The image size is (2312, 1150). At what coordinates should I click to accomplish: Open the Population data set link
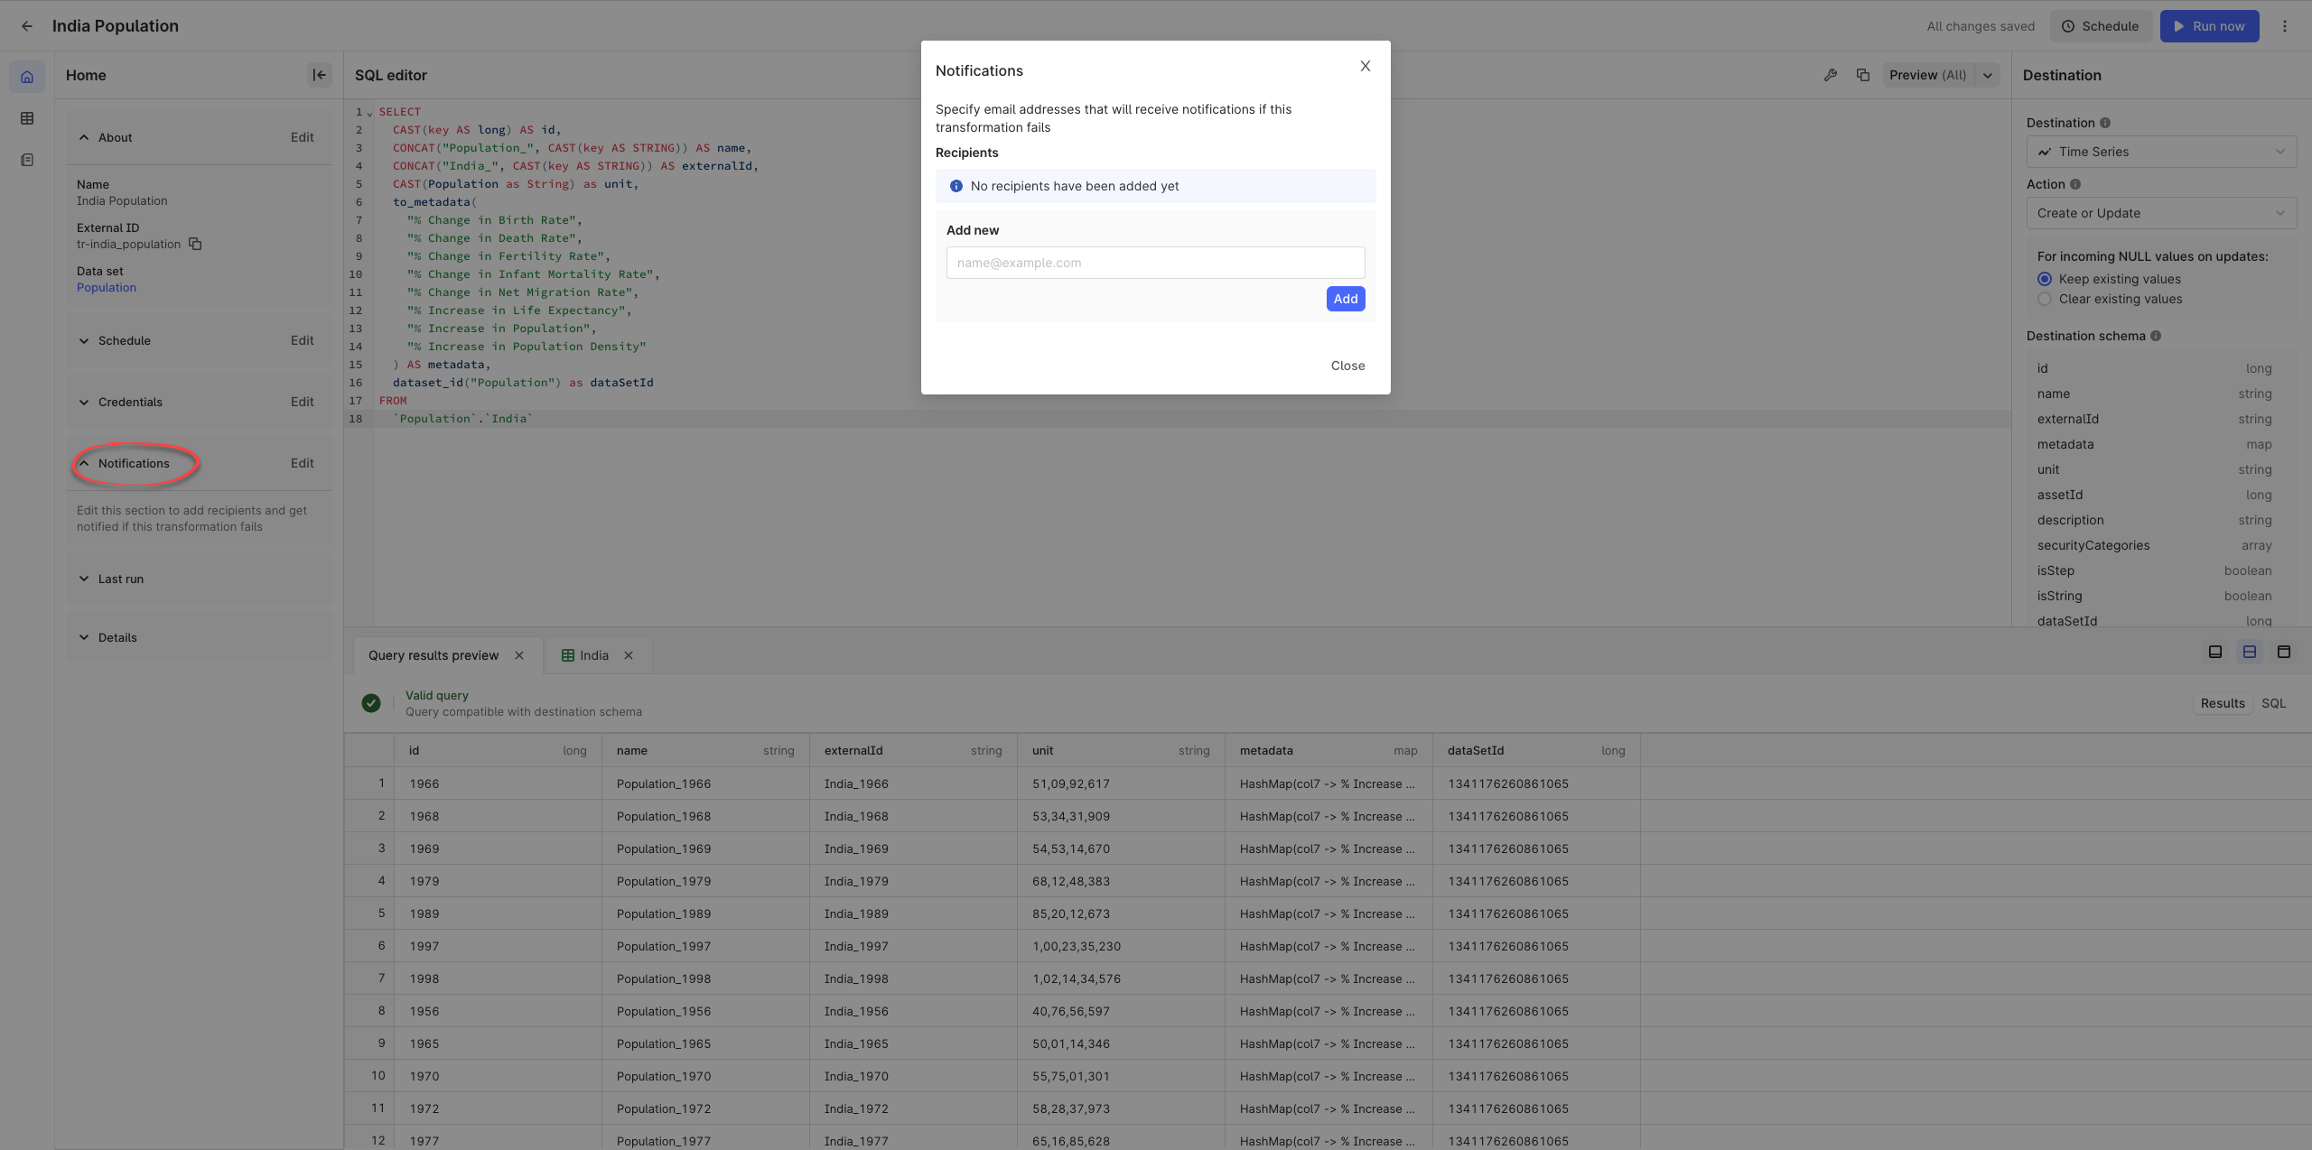(107, 287)
